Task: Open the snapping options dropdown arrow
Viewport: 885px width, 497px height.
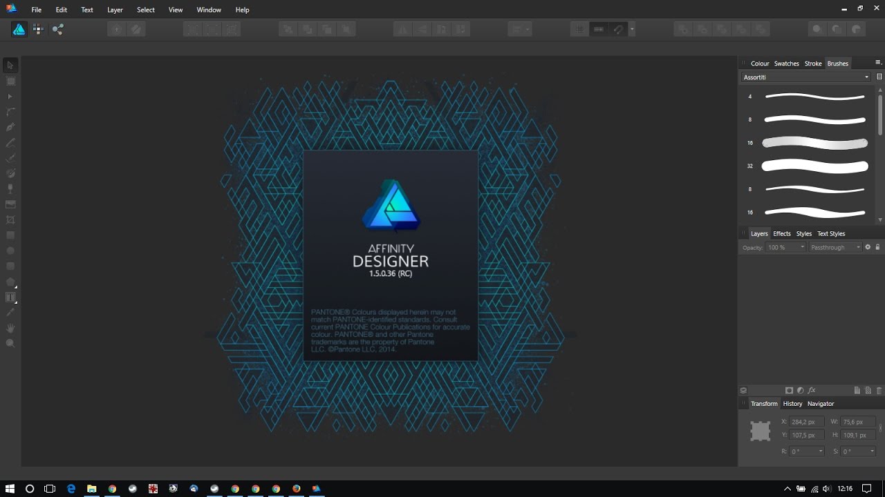Action: (x=632, y=30)
